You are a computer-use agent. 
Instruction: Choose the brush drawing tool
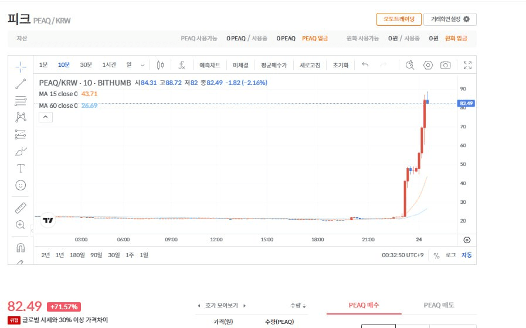21,152
